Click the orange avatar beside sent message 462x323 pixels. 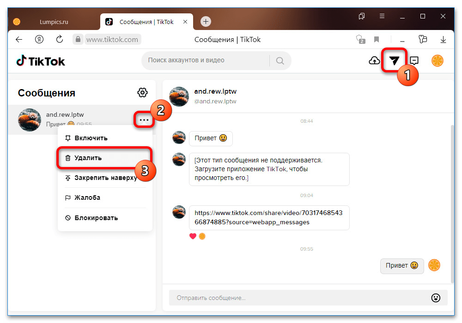click(434, 265)
